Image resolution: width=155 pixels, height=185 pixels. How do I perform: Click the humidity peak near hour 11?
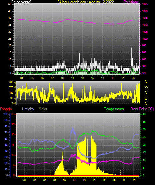[72, 128]
